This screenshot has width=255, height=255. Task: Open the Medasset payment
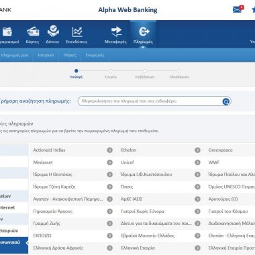43,162
